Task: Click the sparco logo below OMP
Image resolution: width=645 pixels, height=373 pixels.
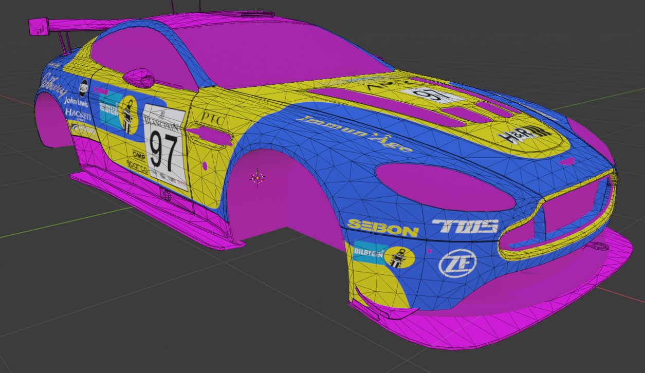Action: point(137,166)
